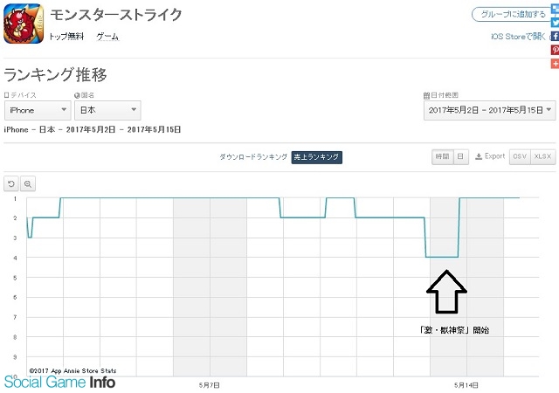Viewport: 559px width, 393px height.
Task: Click the Monster Strike app icon
Action: 22,23
